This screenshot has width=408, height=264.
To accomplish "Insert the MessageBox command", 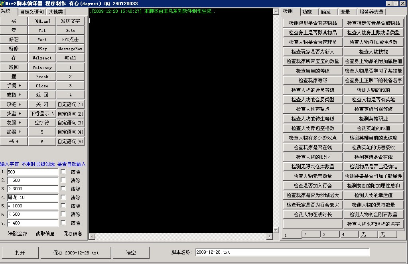I will coord(70,48).
